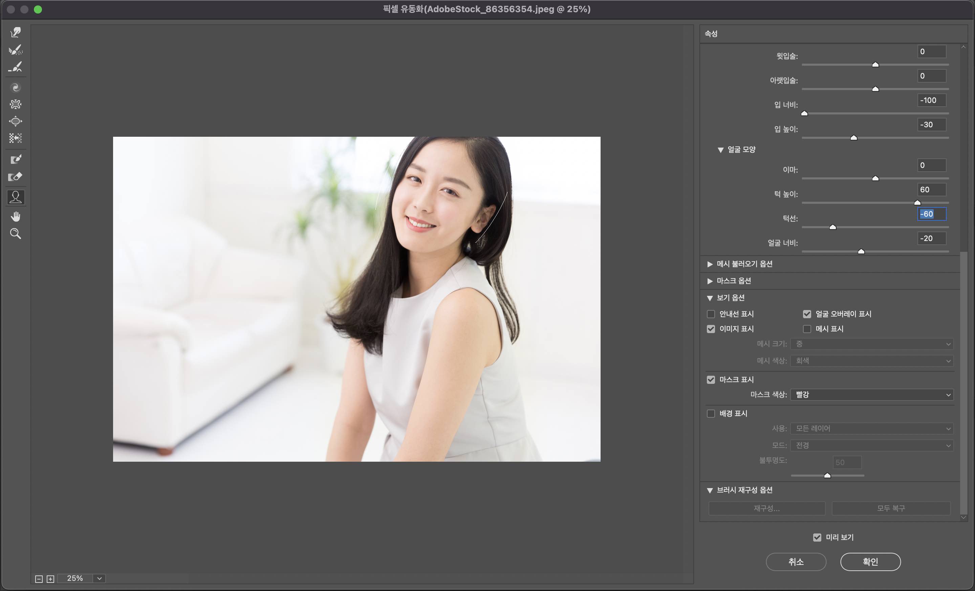The width and height of the screenshot is (975, 591).
Task: Click the 취소 button
Action: (x=796, y=562)
